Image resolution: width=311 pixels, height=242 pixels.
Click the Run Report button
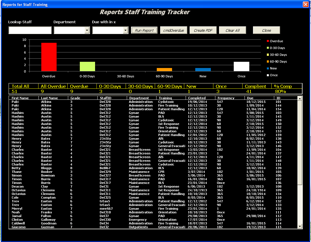tap(144, 30)
